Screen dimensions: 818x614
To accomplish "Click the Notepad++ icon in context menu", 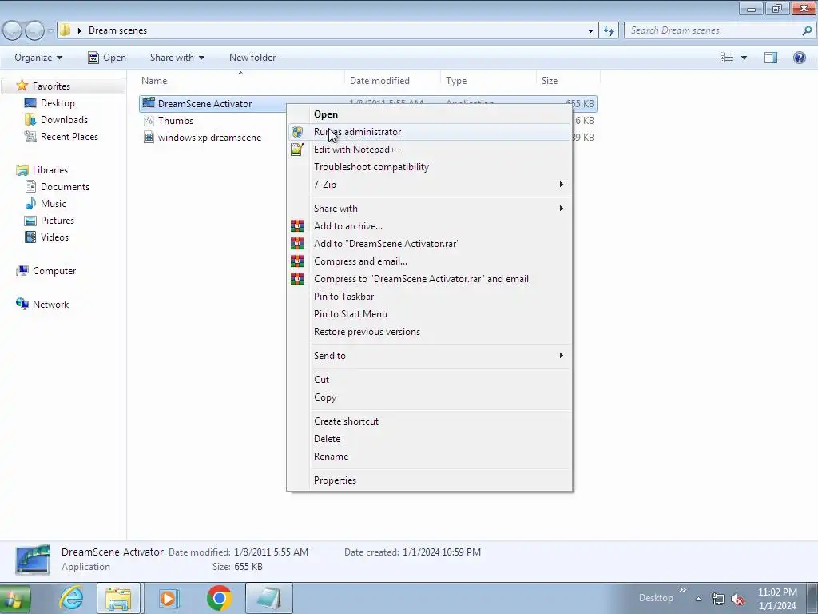I will [x=297, y=150].
